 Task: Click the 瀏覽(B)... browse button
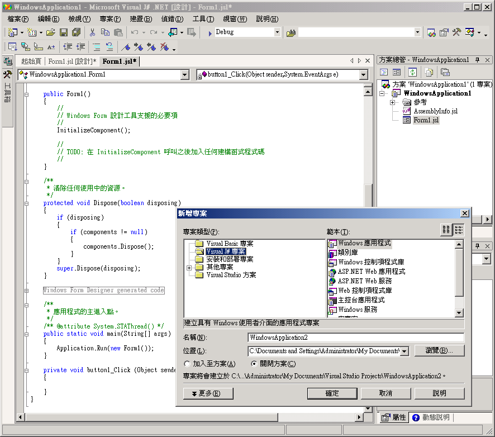(440, 350)
